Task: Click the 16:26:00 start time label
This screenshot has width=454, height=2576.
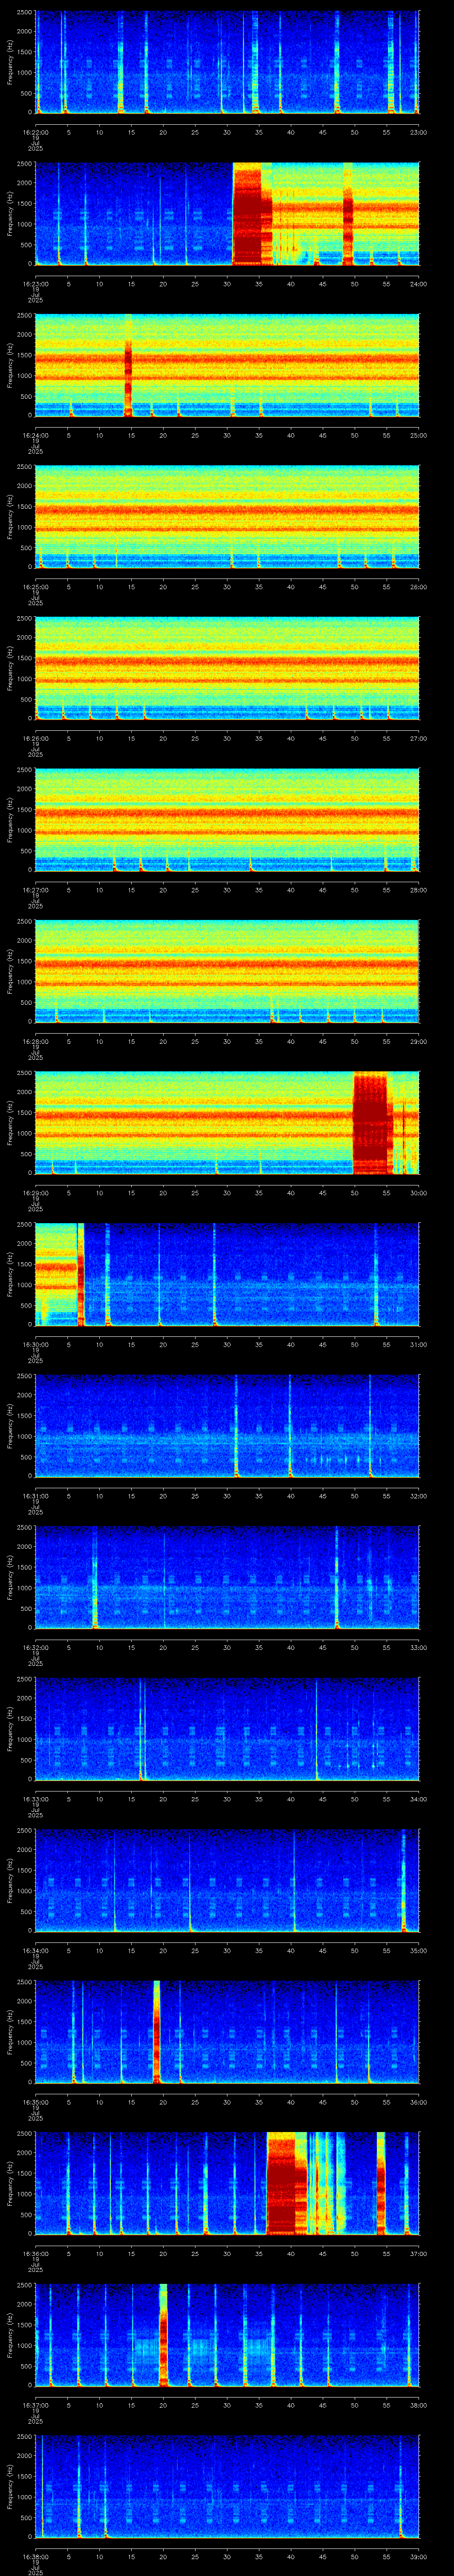Action: coord(35,738)
